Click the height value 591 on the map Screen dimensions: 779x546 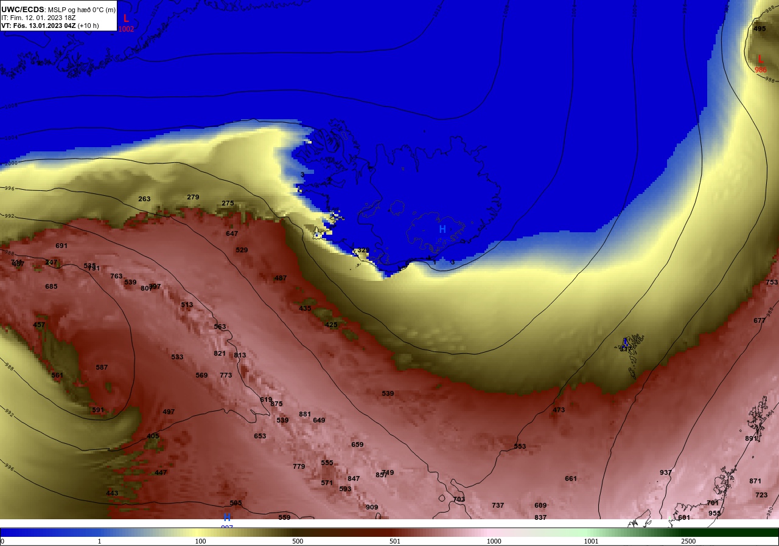98,410
